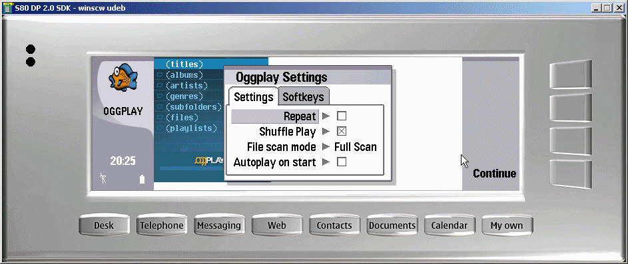Select the (subfolders) list entry

193,107
